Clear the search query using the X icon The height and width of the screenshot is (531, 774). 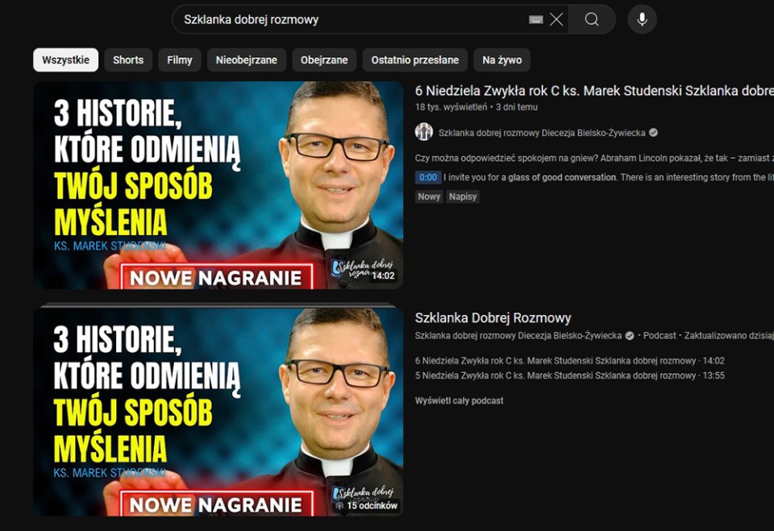coord(556,19)
